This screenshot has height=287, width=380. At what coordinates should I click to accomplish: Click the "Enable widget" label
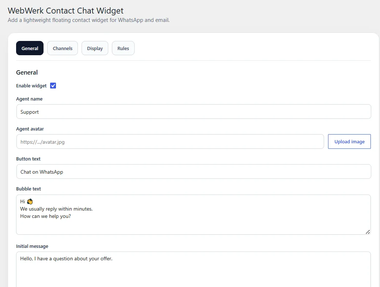pyautogui.click(x=31, y=86)
